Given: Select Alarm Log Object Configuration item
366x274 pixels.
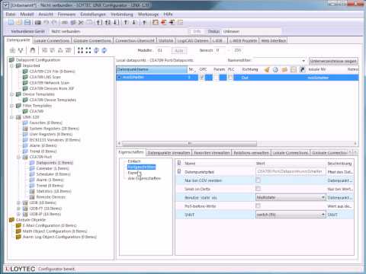Looking at the screenshot, I should coord(59,237).
